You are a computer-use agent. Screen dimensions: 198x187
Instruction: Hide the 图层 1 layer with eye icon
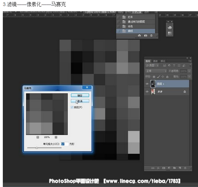pyautogui.click(x=147, y=84)
